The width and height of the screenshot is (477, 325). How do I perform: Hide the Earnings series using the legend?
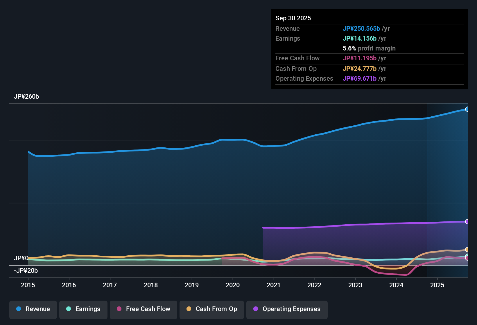coord(83,309)
